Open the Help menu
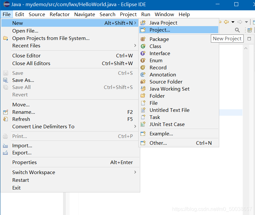This screenshot has height=215, width=255. [184, 14]
